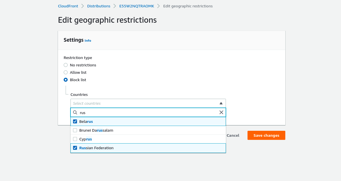The height and width of the screenshot is (181, 341).
Task: Cancel the geographic restrictions edit
Action: 233,135
